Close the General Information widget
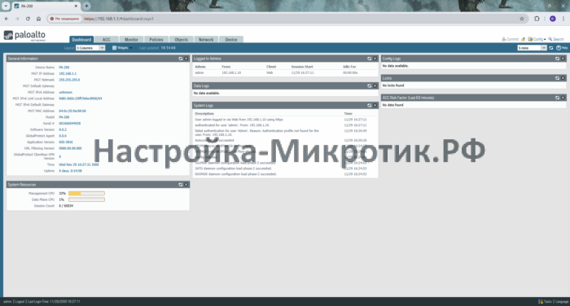The height and width of the screenshot is (306, 570). [186, 59]
